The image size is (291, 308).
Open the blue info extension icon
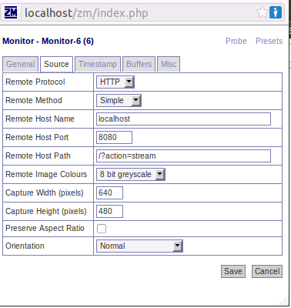[x=276, y=12]
